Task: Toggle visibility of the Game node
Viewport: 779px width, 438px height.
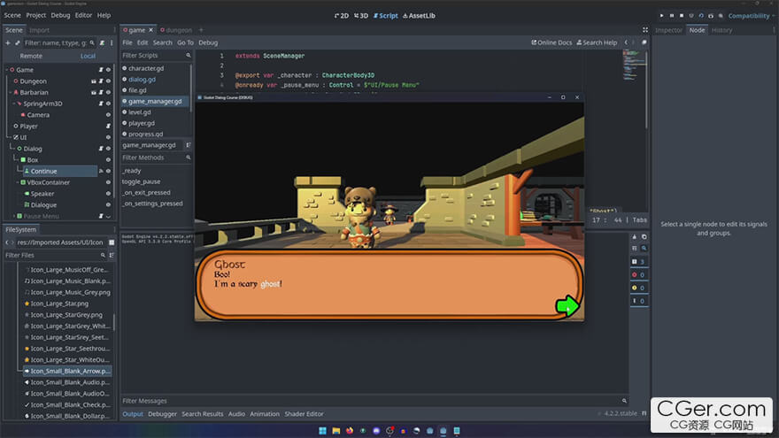Action: (x=108, y=70)
